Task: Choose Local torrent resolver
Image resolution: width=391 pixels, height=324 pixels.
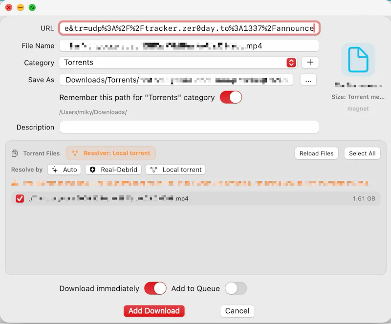Action: (175, 170)
